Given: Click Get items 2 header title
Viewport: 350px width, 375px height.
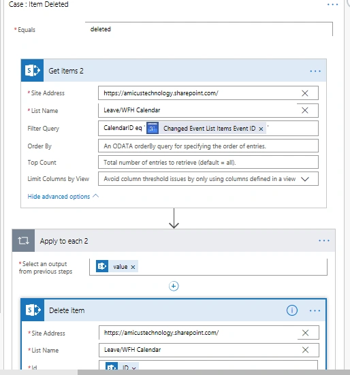Looking at the screenshot, I should pyautogui.click(x=66, y=71).
